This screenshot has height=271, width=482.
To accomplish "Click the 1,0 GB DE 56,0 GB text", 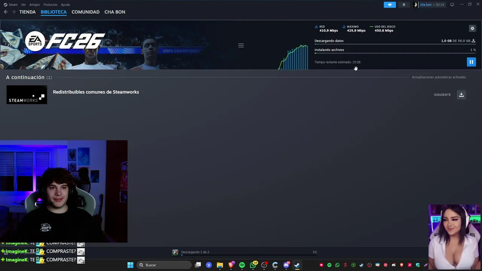I will click(x=456, y=41).
